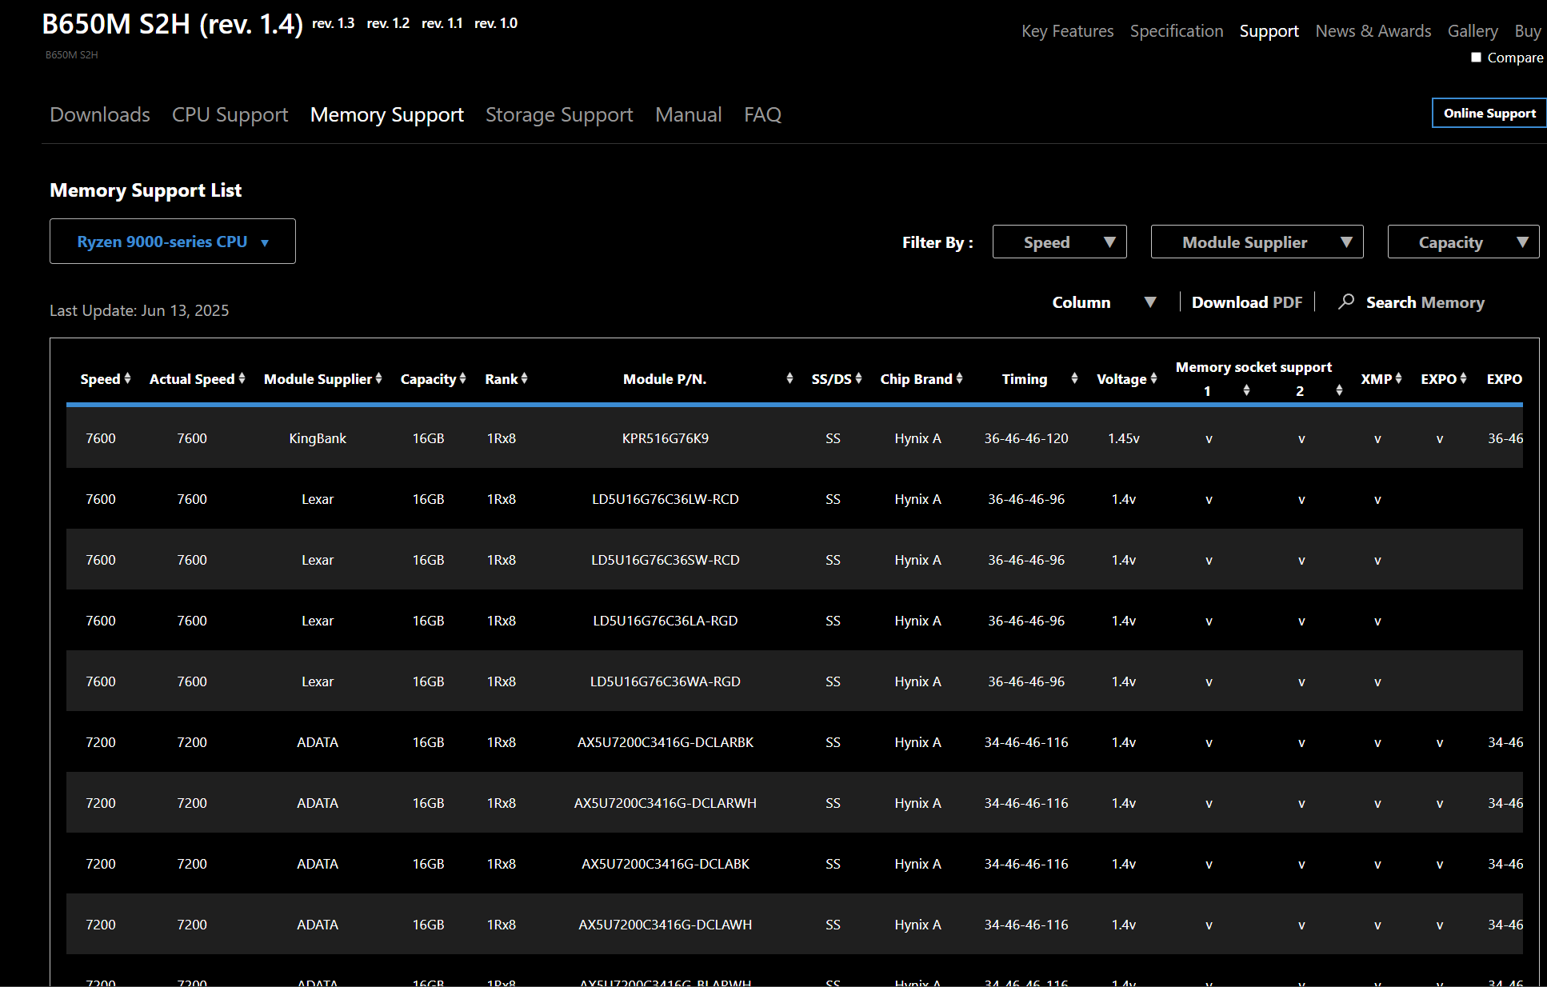Sort by memory socket 2 arrows
The width and height of the screenshot is (1547, 987).
[x=1339, y=390]
